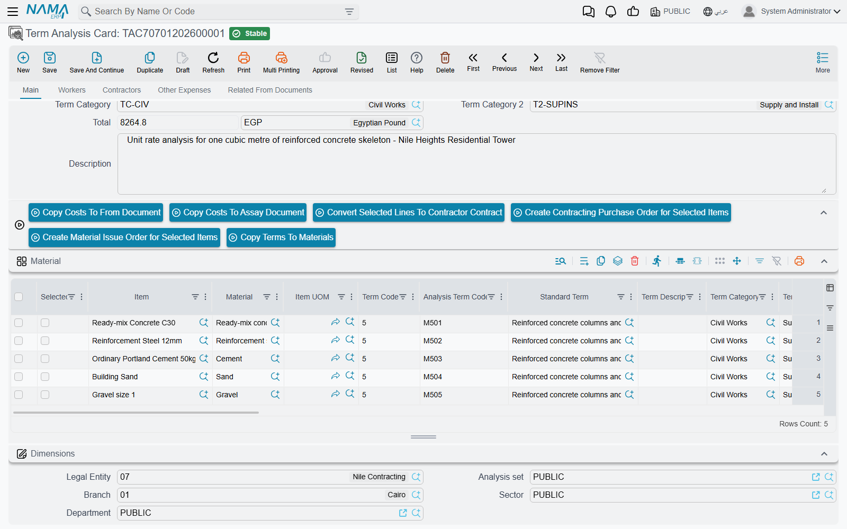Click the Description text area
Screen dimensions: 847x529
(x=476, y=164)
